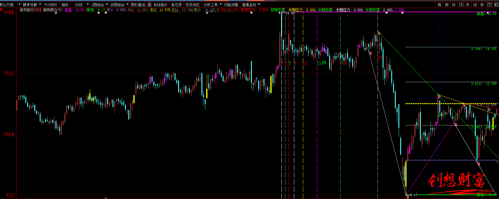Click the 闪电预警 alert button
The width and height of the screenshot is (499, 199).
[x=231, y=5]
